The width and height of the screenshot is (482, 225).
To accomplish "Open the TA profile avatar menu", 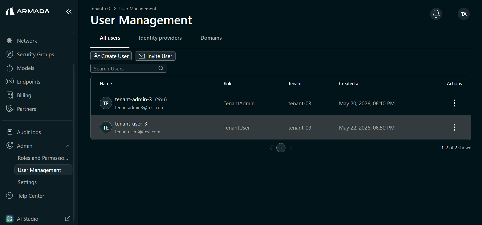I will (x=464, y=14).
